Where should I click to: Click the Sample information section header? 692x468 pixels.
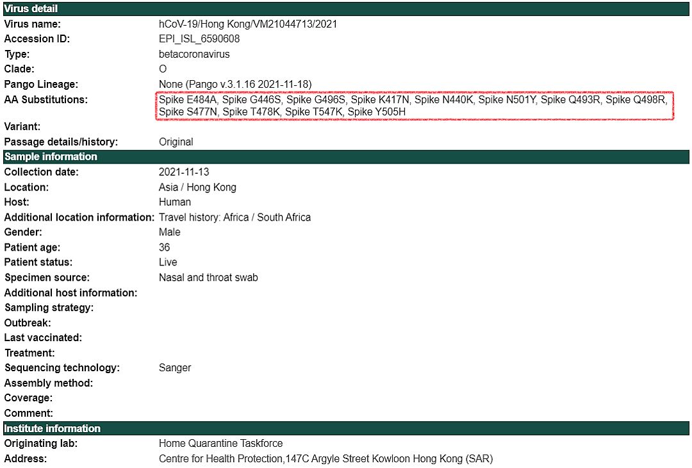(x=346, y=156)
